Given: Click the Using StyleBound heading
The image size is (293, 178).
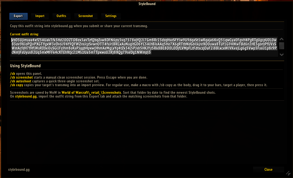Looking at the screenshot, I should click(x=25, y=66).
